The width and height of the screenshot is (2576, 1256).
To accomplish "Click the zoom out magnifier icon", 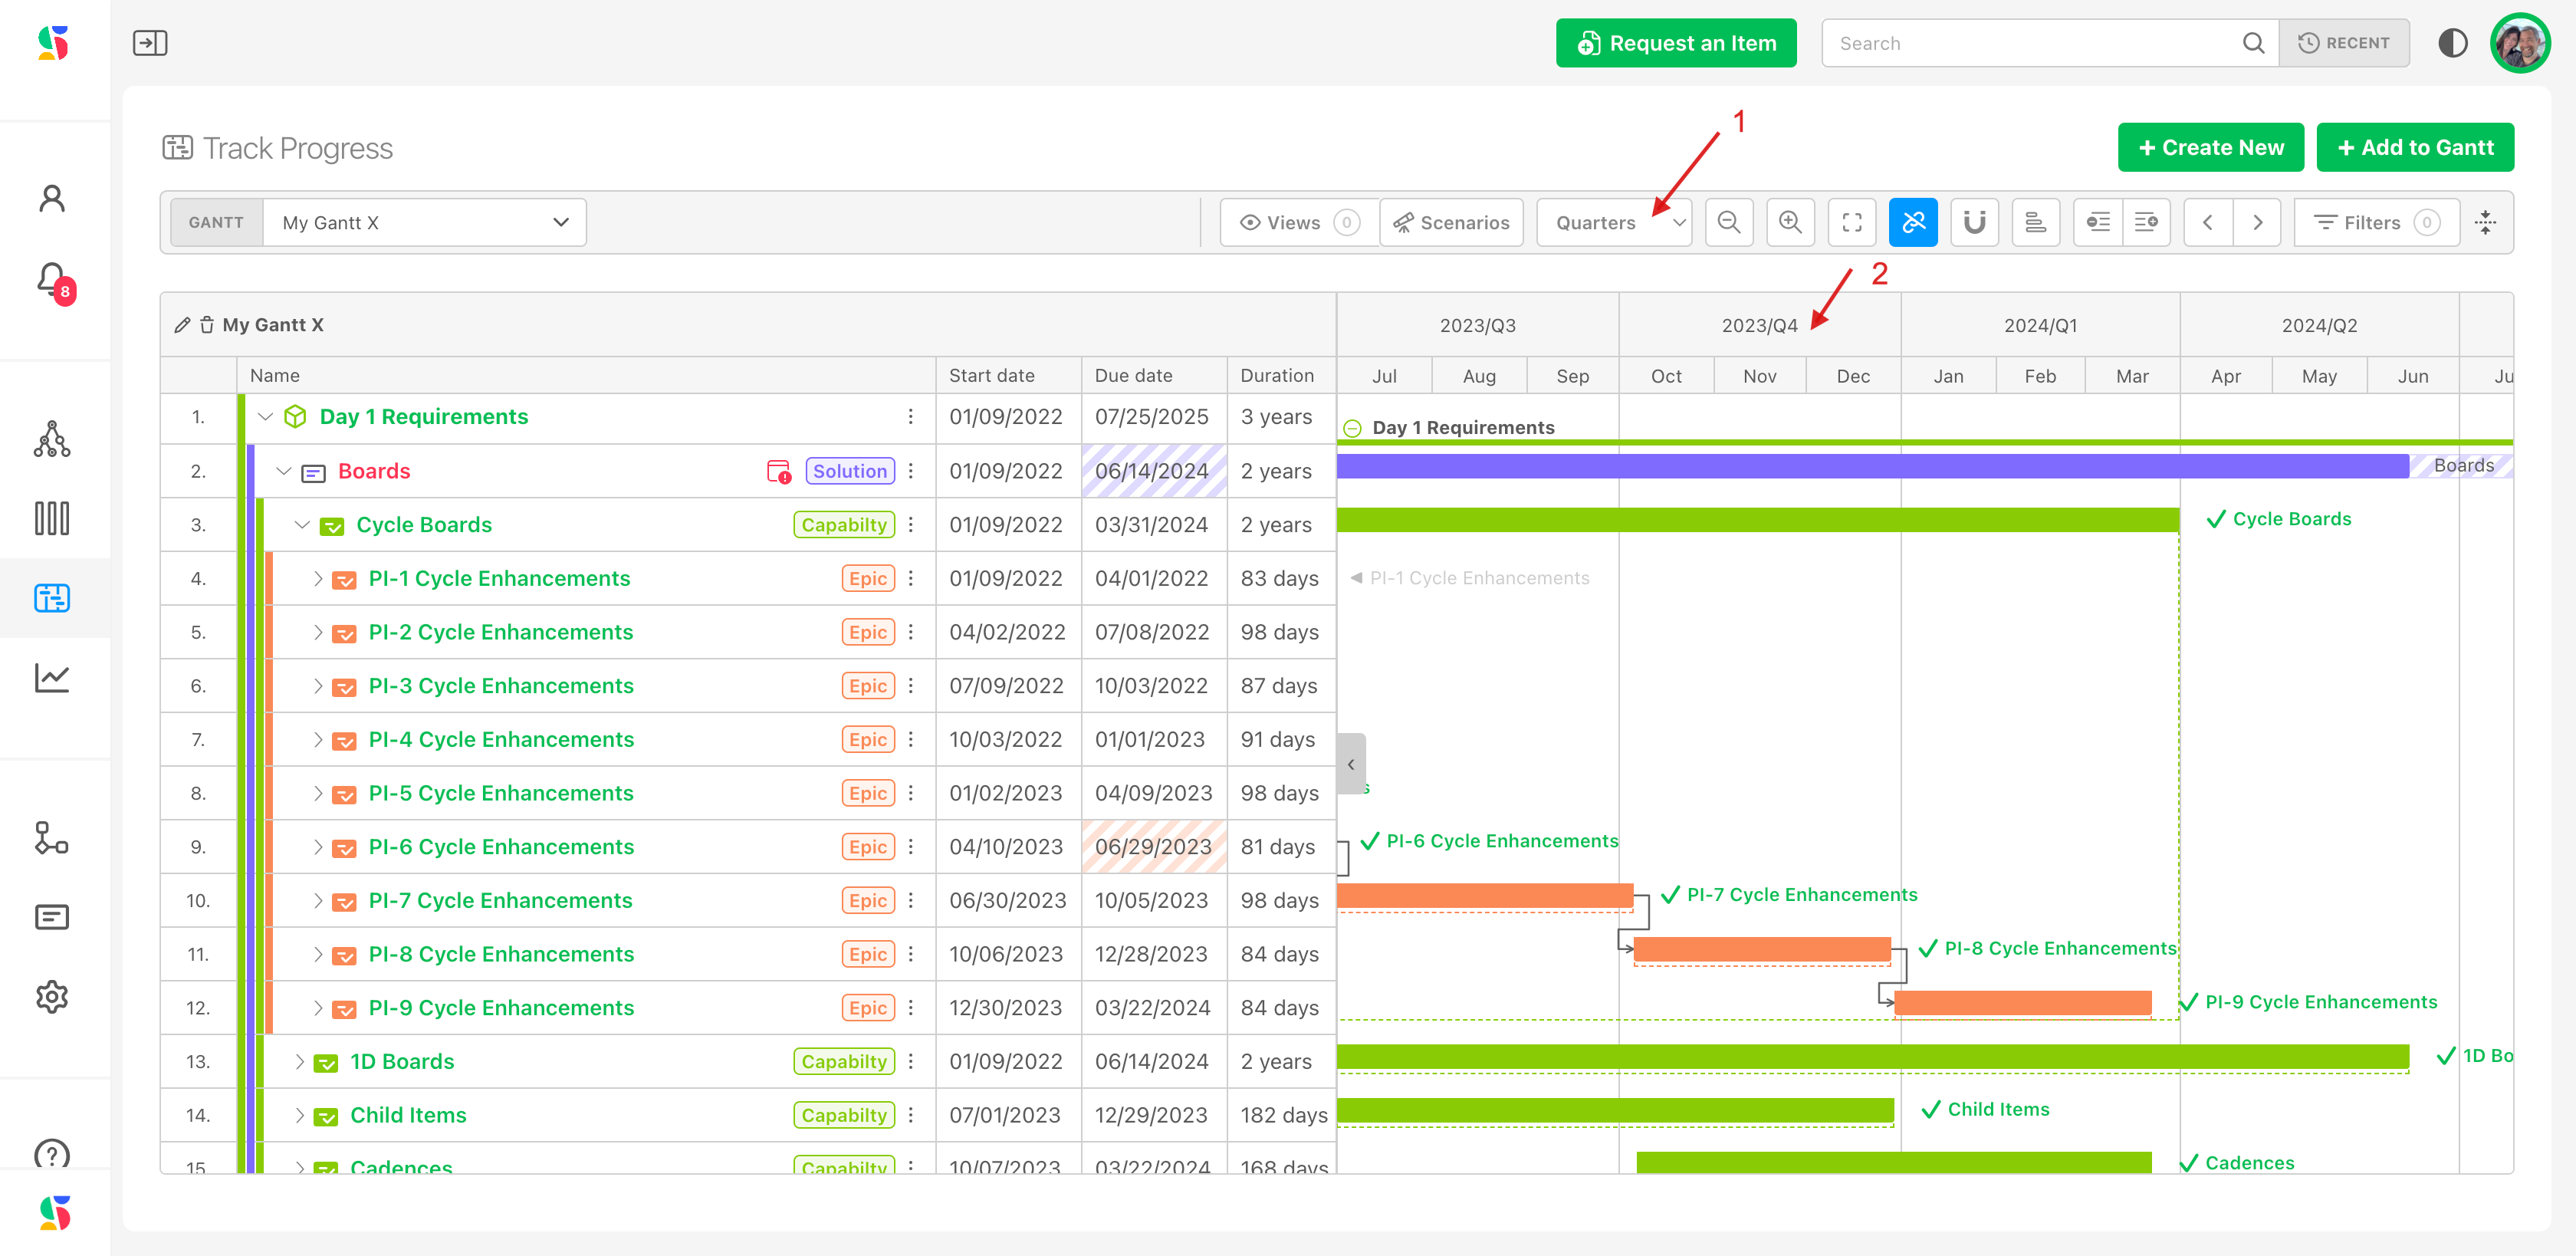I will [x=1728, y=222].
